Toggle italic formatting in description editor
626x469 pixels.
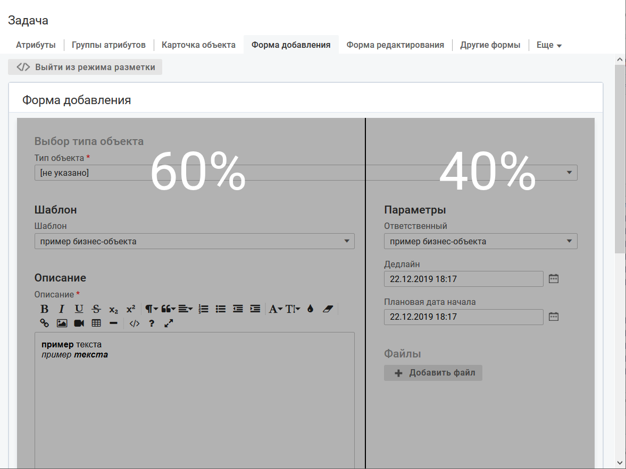[62, 309]
